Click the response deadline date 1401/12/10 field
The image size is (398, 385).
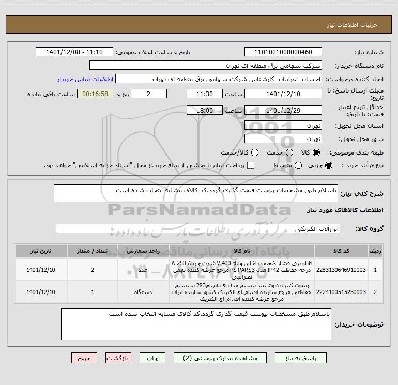pyautogui.click(x=283, y=94)
